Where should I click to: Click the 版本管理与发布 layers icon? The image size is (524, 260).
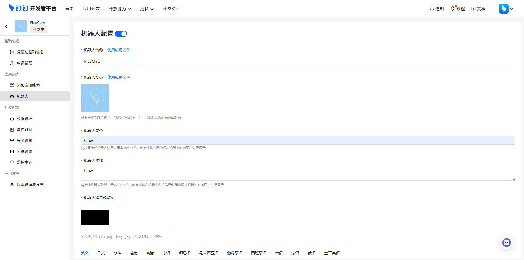point(12,184)
